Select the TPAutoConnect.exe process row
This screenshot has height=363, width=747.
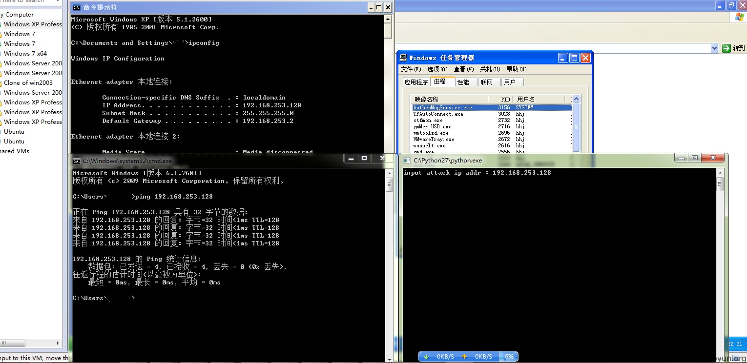[492, 114]
